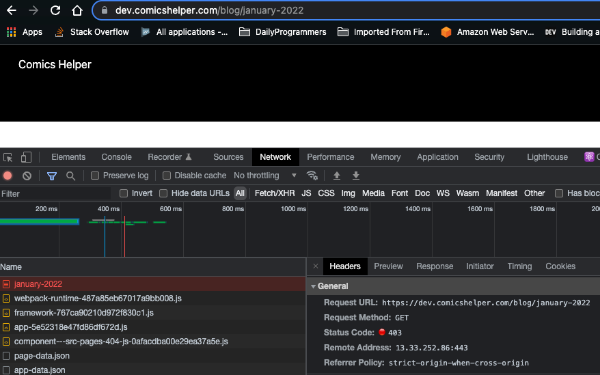Enable the Preserve log checkbox
This screenshot has height=375, width=600.
95,176
